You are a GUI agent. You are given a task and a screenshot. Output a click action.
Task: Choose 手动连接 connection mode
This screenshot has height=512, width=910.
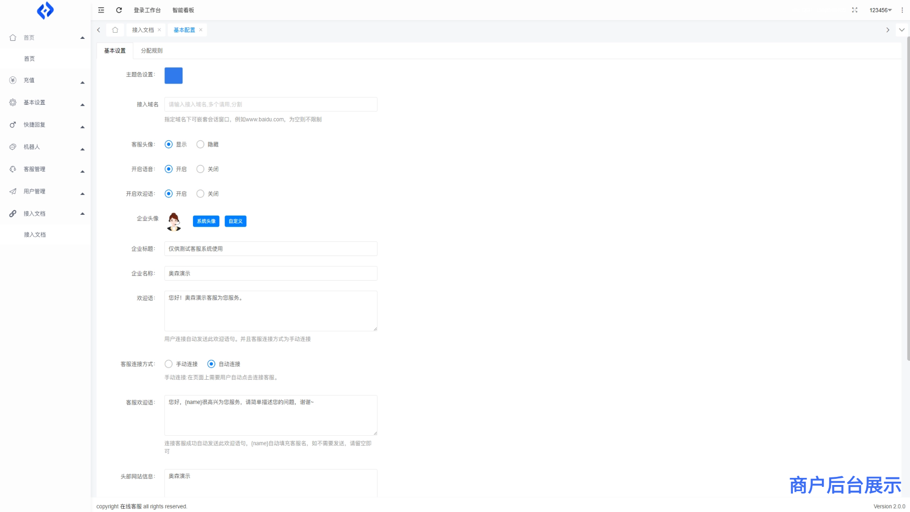pyautogui.click(x=169, y=364)
